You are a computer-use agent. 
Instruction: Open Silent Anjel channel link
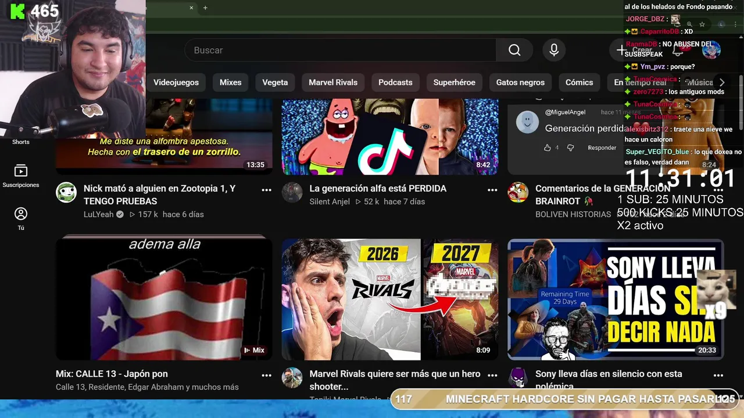330,201
